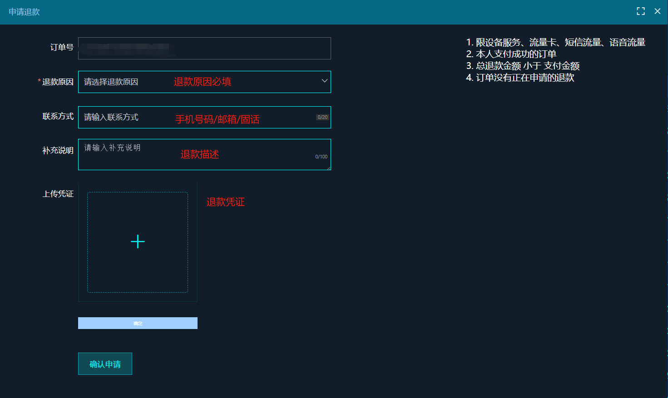
Task: Click the 申请退款 dialog title
Action: coord(24,12)
